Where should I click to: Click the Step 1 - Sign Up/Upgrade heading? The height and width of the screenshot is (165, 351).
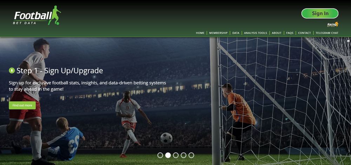(x=60, y=71)
